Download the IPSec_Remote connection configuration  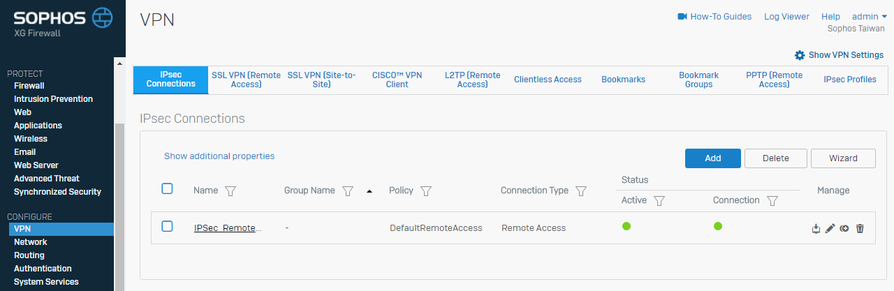(816, 228)
